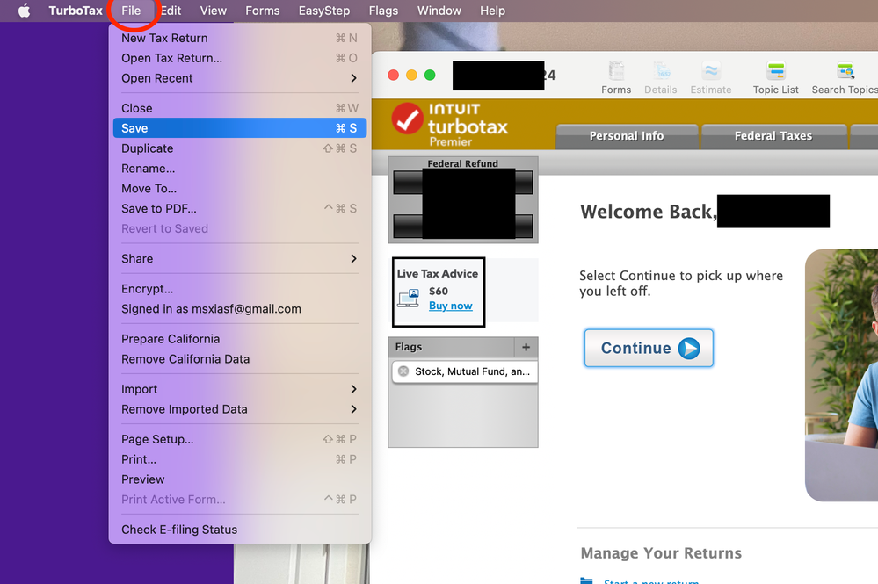Click the Intuit TurboTax checkmark logo
This screenshot has width=878, height=584.
(x=407, y=119)
